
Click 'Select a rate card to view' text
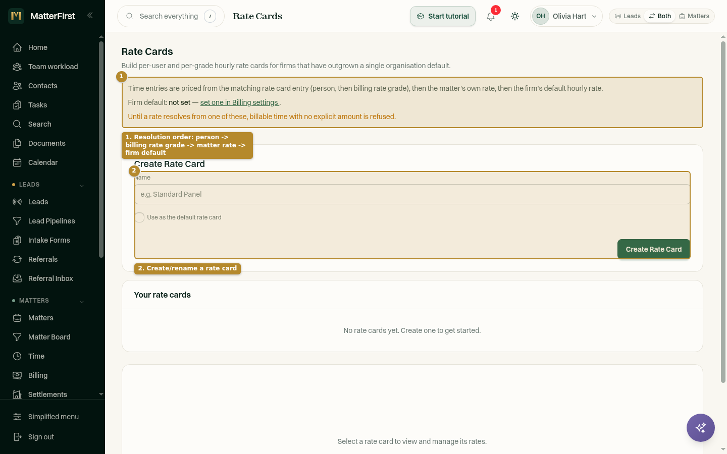pos(412,441)
